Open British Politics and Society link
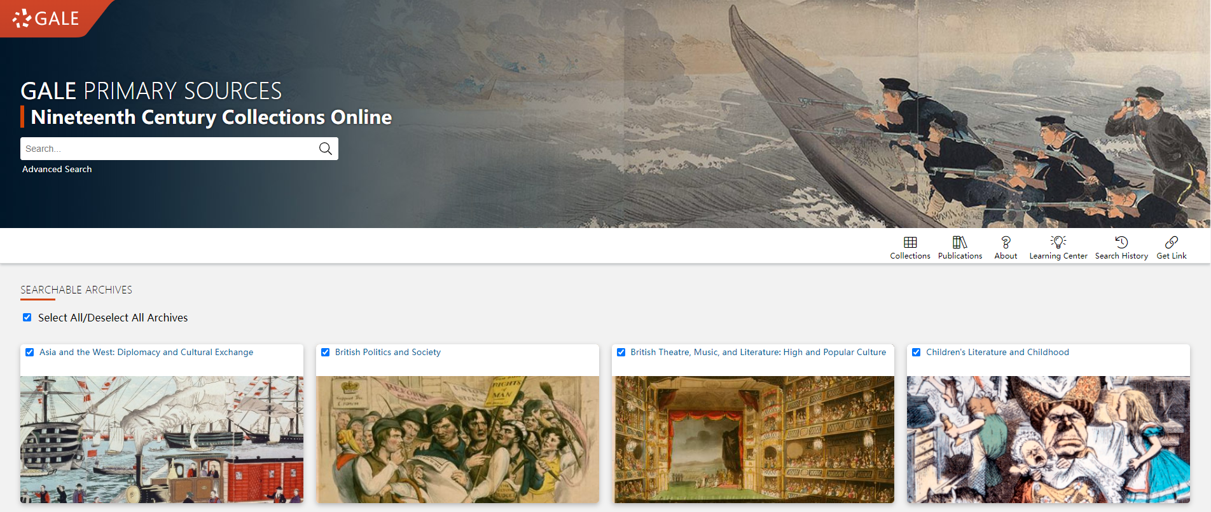Image resolution: width=1211 pixels, height=512 pixels. [x=388, y=352]
